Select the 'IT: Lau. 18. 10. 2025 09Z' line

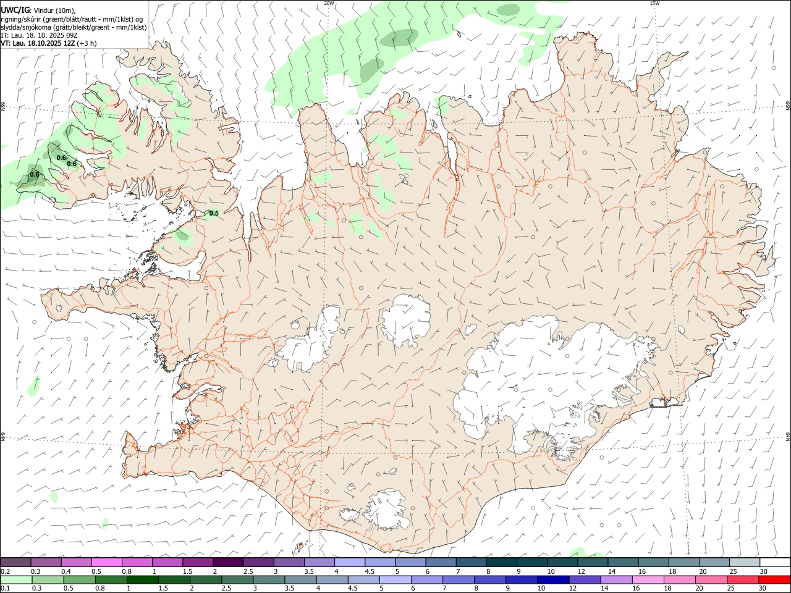(x=39, y=35)
